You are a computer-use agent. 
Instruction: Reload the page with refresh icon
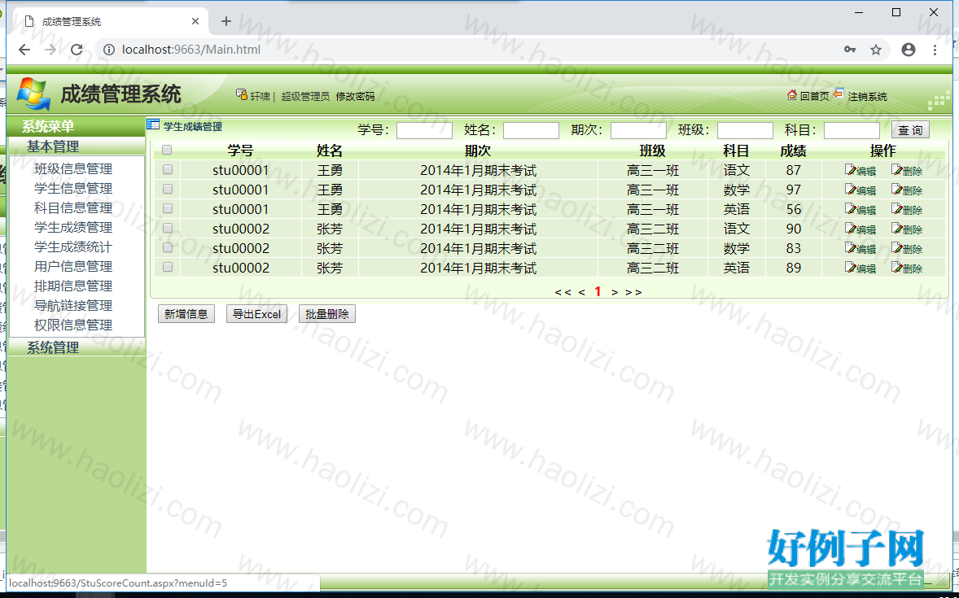[x=77, y=50]
